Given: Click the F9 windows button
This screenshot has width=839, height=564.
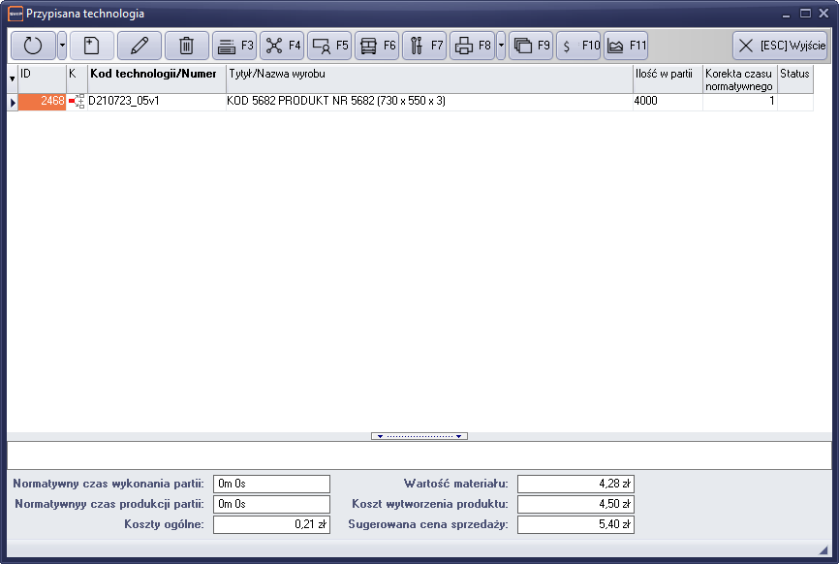Looking at the screenshot, I should click(531, 46).
